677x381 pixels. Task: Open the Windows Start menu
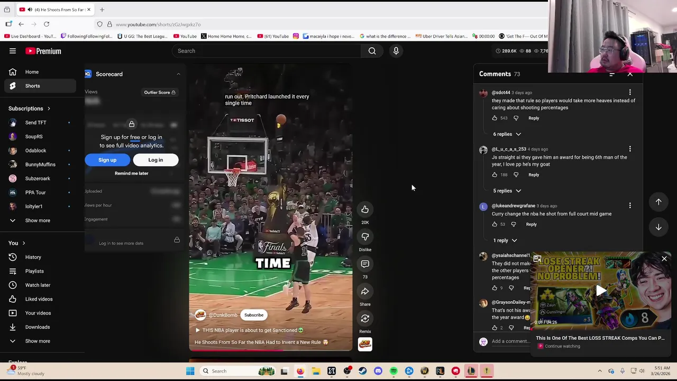tap(190, 371)
